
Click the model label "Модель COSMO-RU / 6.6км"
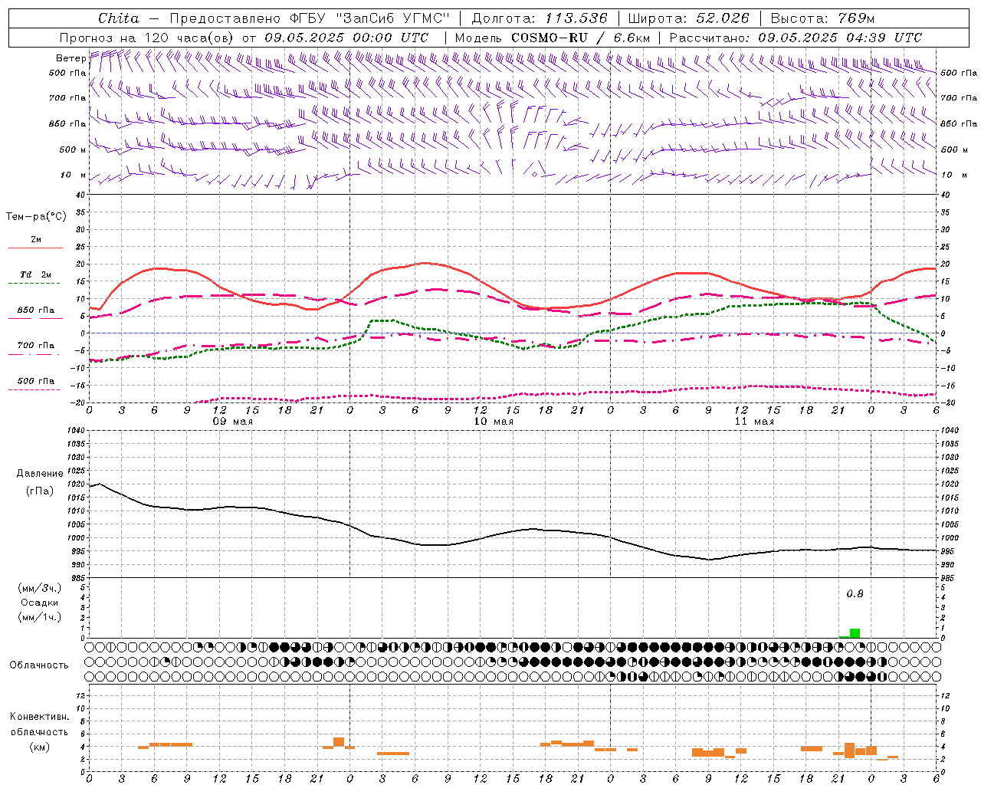point(552,38)
